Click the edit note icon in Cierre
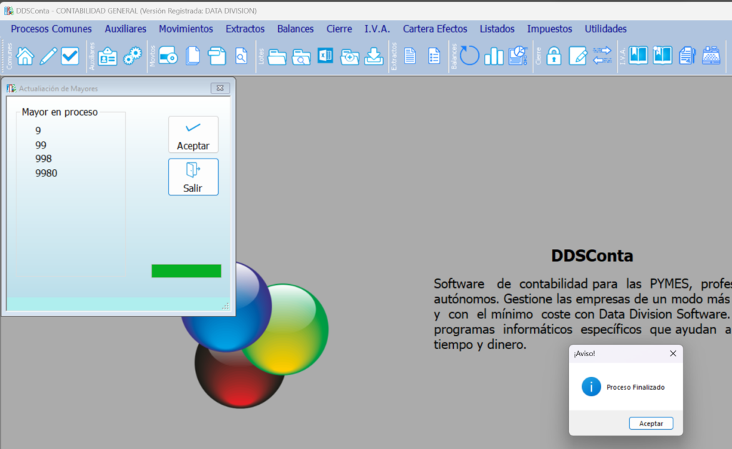 coord(578,56)
